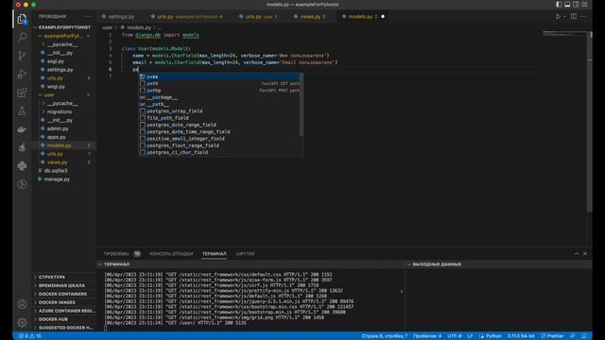Open the JUPYTER panel tab
605x340 pixels.
tap(245, 254)
